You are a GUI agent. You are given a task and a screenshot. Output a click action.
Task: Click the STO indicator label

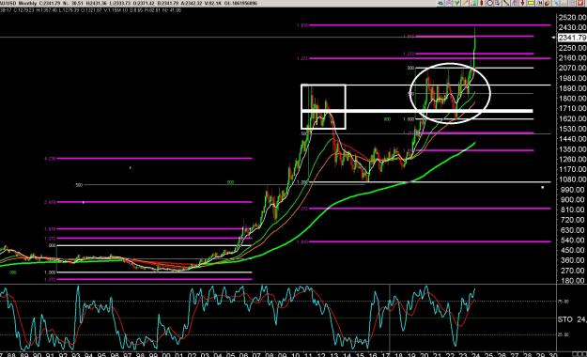(x=565, y=319)
